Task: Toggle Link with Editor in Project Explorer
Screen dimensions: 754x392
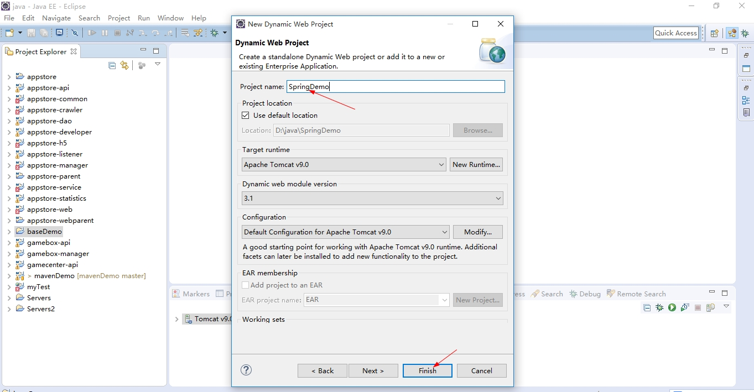Action: coord(124,65)
